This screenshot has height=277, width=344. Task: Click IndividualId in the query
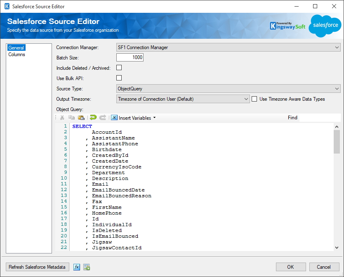(112, 225)
